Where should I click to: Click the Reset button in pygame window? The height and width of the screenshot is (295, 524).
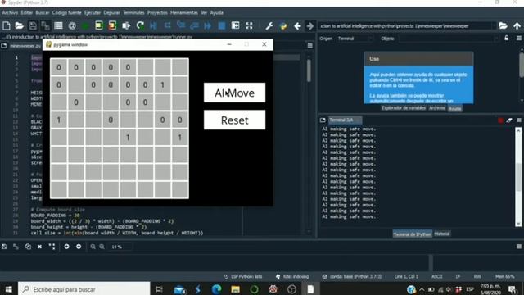coord(235,120)
